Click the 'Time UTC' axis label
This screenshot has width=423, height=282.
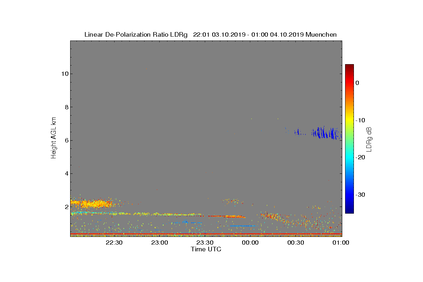(206, 249)
